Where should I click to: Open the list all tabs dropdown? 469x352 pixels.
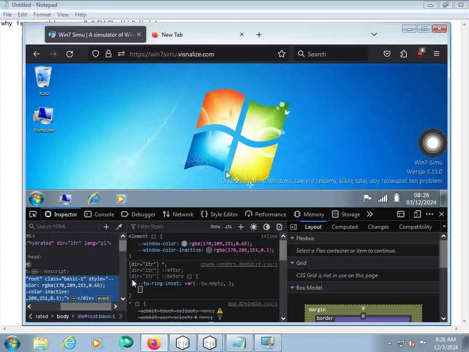(x=374, y=34)
